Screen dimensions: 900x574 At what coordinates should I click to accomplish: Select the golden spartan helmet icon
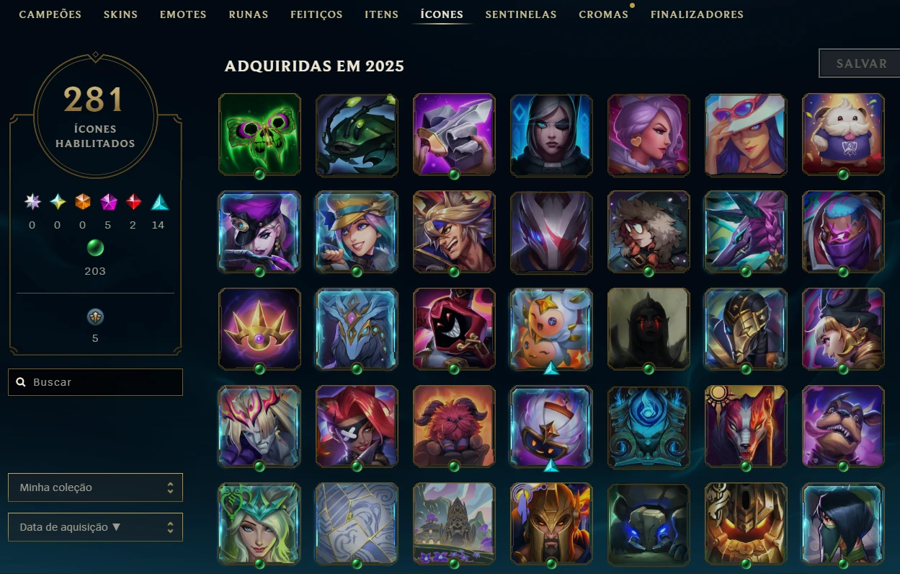(551, 524)
